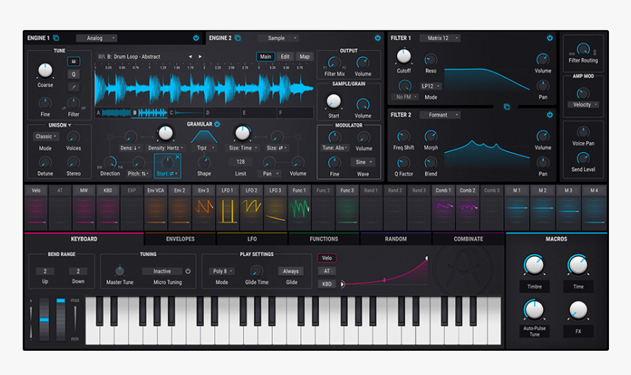This screenshot has height=375, width=631.
Task: Switch to the Functions tab
Action: click(324, 239)
